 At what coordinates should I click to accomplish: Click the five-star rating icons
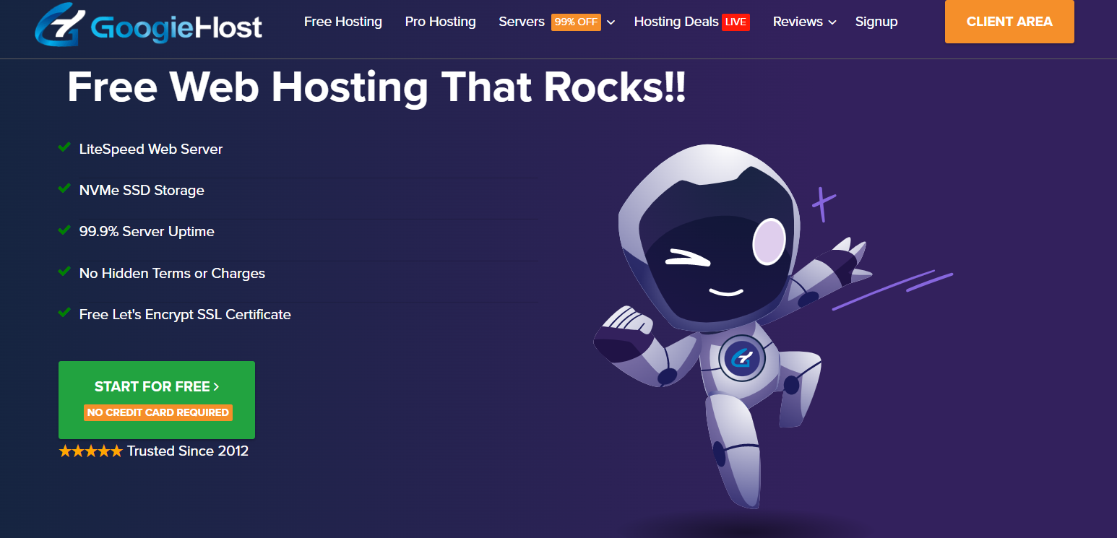[x=90, y=451]
